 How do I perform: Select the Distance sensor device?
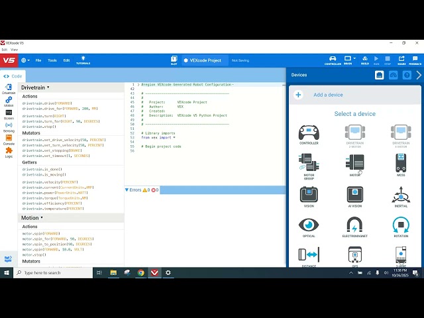[x=309, y=256]
